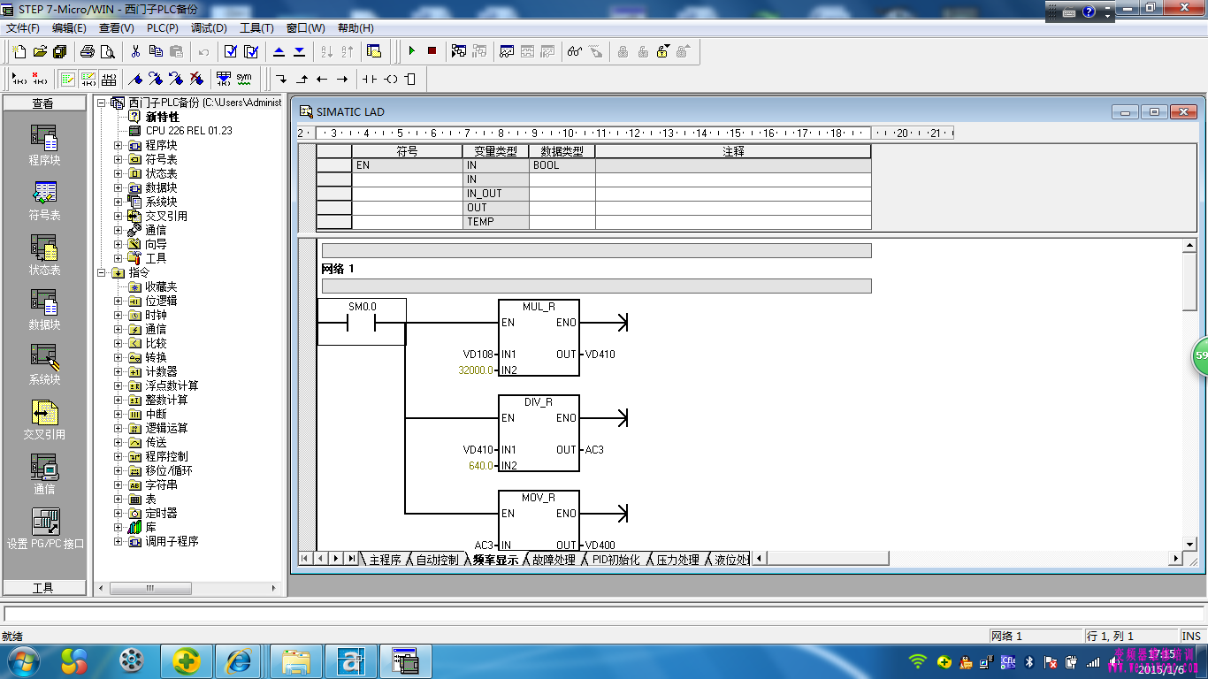Viewport: 1208px width, 679px height.
Task: Switch to the 主程序 tab
Action: pos(385,560)
